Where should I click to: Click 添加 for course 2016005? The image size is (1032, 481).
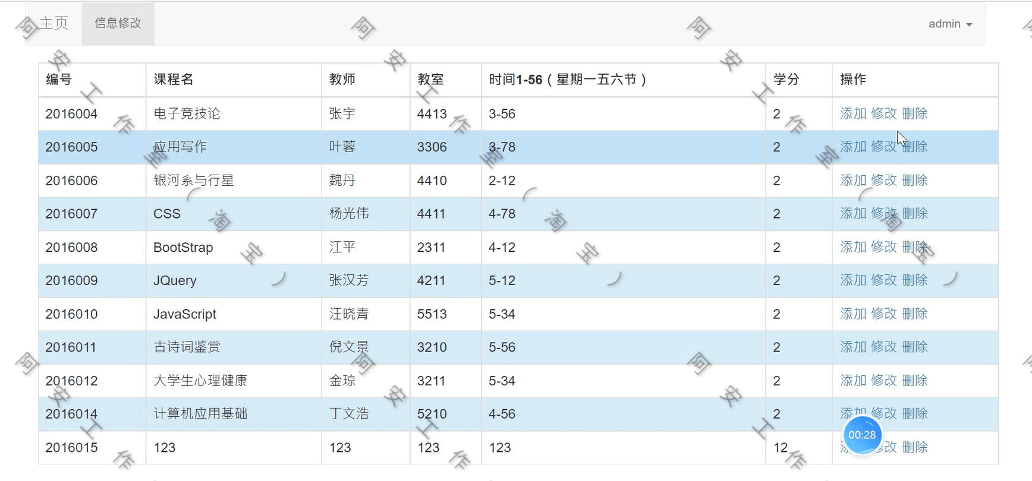click(x=853, y=147)
